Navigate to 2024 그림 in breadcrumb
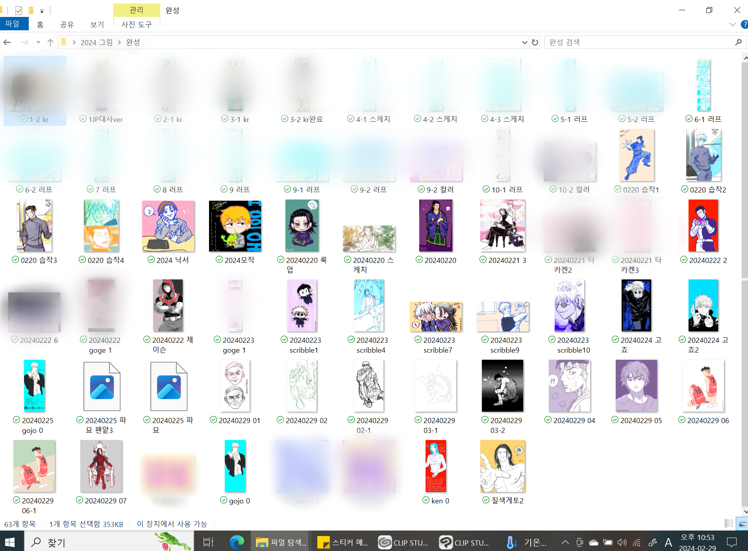 (x=96, y=42)
